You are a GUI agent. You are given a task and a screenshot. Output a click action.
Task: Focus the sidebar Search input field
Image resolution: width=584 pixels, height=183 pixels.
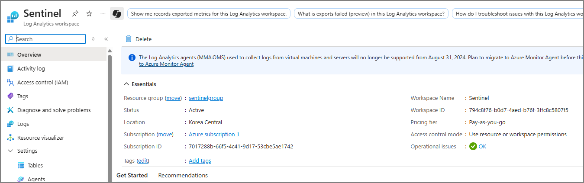(46, 39)
